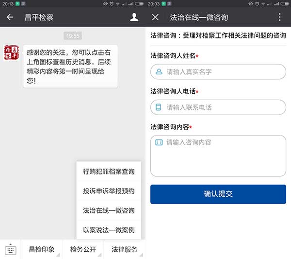Focus the 请输入咨询内容 text area
This screenshot has width=291, height=259.
[x=218, y=156]
